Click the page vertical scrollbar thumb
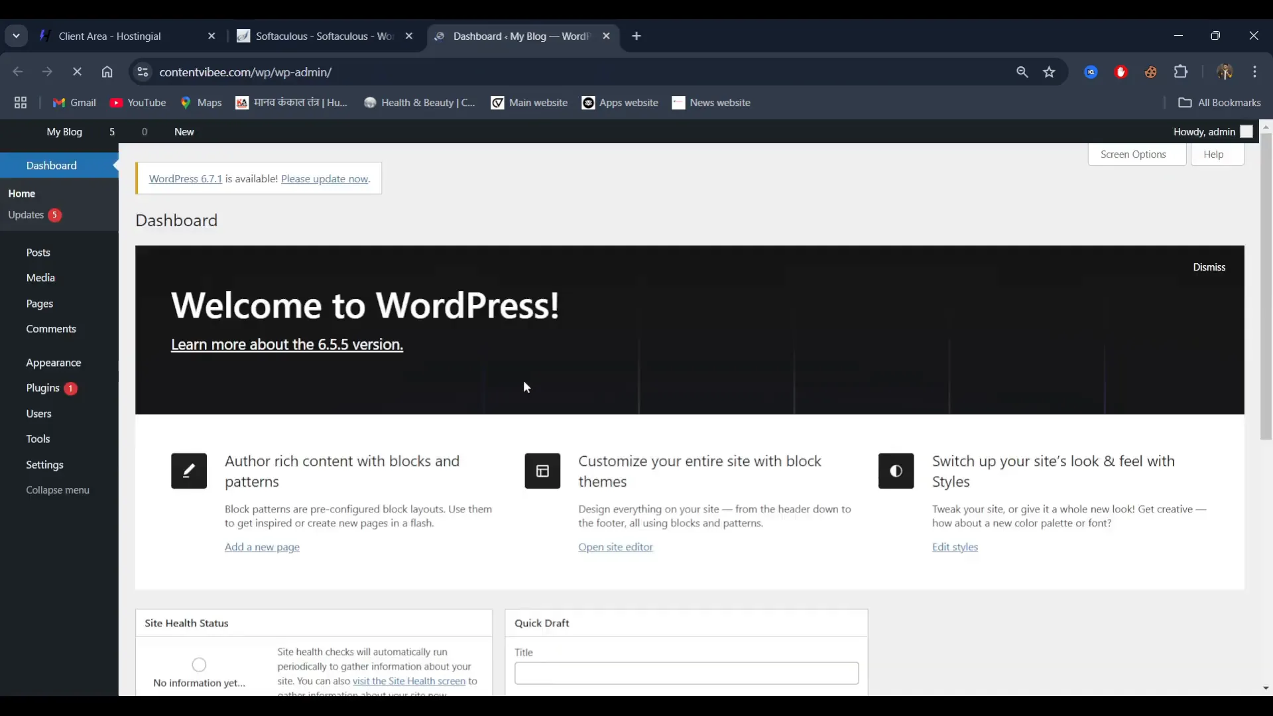Screen dimensions: 1273x716 (x=1266, y=286)
